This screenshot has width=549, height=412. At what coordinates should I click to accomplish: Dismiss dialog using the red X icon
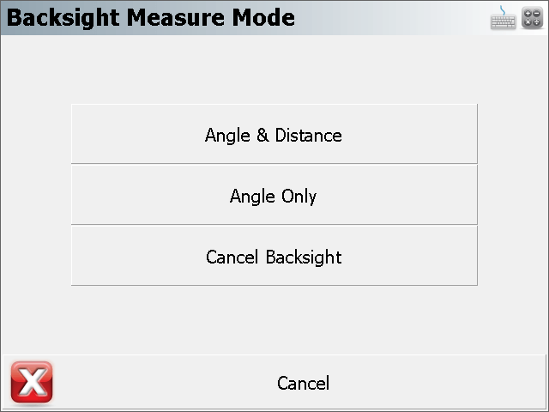(32, 382)
